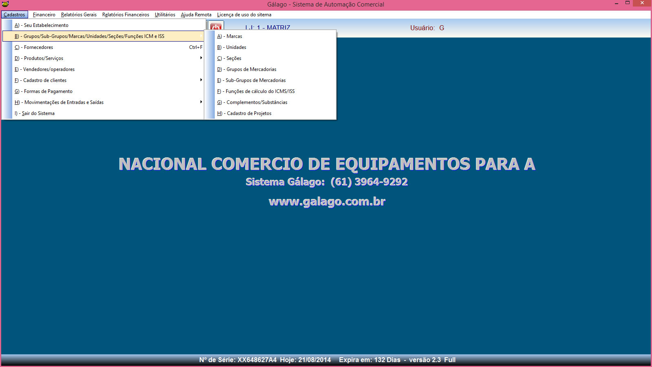This screenshot has height=367, width=652.
Task: Open Fornecedores from Cadastros menu
Action: [x=104, y=47]
